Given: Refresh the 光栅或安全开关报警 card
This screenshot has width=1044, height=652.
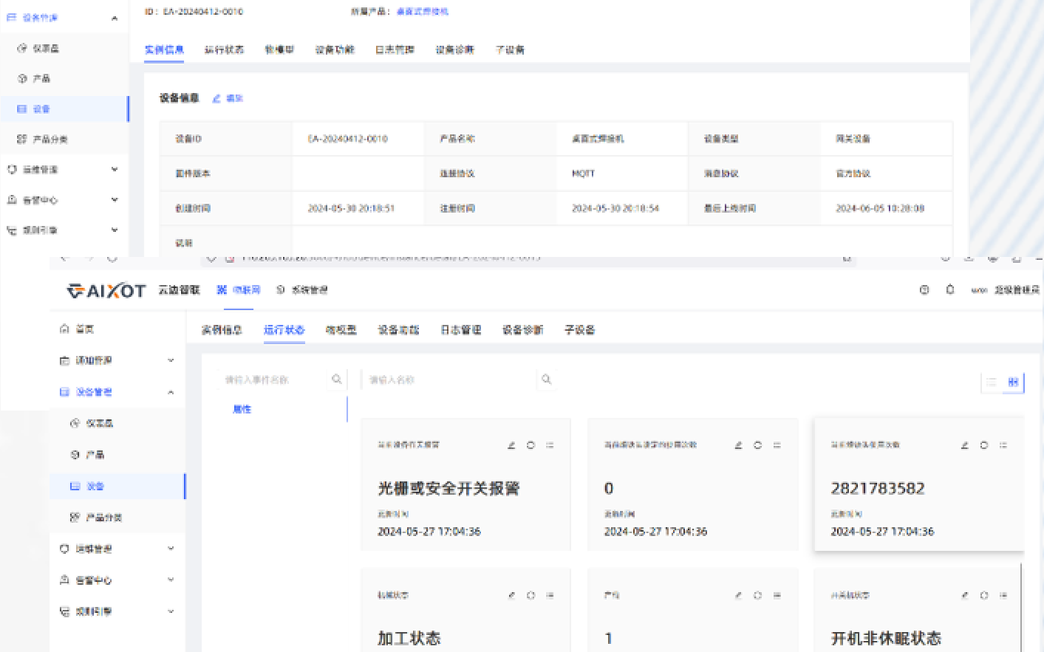Looking at the screenshot, I should coord(530,445).
